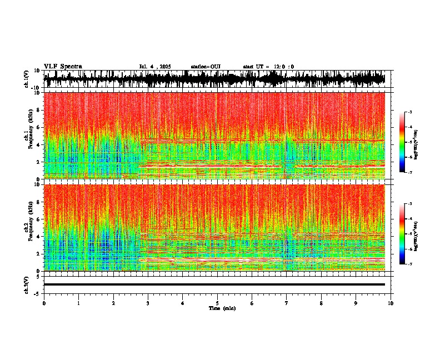This screenshot has height=340, width=440.
Task: Click the "Jul 4, 2025" date label
Action: pyautogui.click(x=155, y=67)
